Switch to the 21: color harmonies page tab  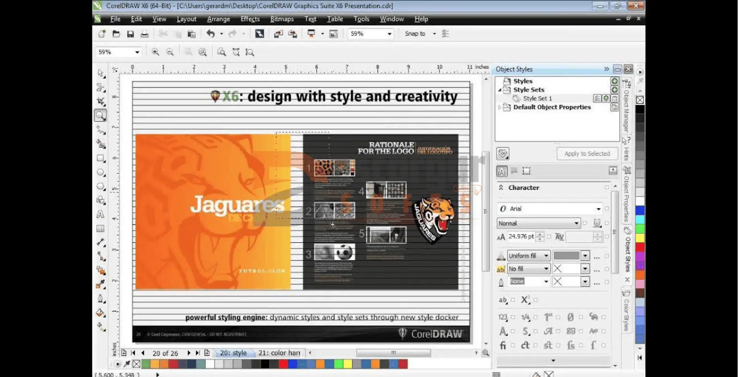[x=279, y=353]
